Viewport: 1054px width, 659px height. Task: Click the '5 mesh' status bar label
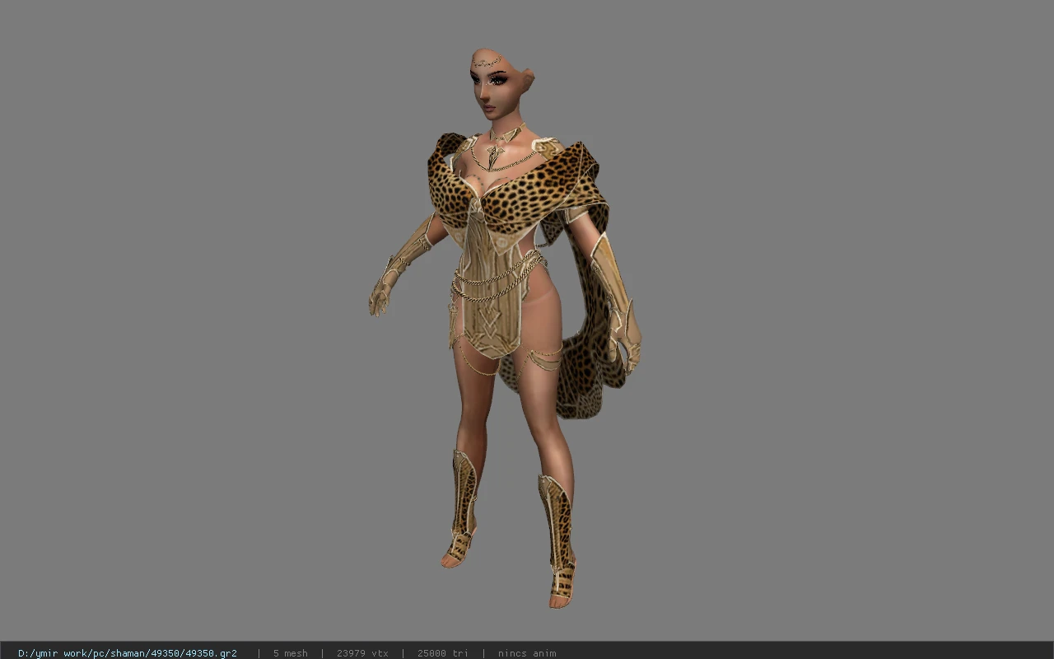point(291,653)
